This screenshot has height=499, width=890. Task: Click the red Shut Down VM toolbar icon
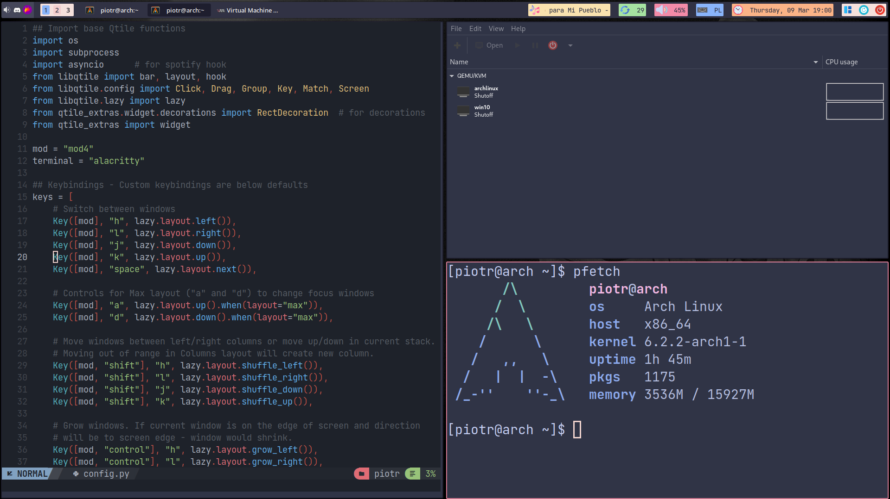click(553, 45)
